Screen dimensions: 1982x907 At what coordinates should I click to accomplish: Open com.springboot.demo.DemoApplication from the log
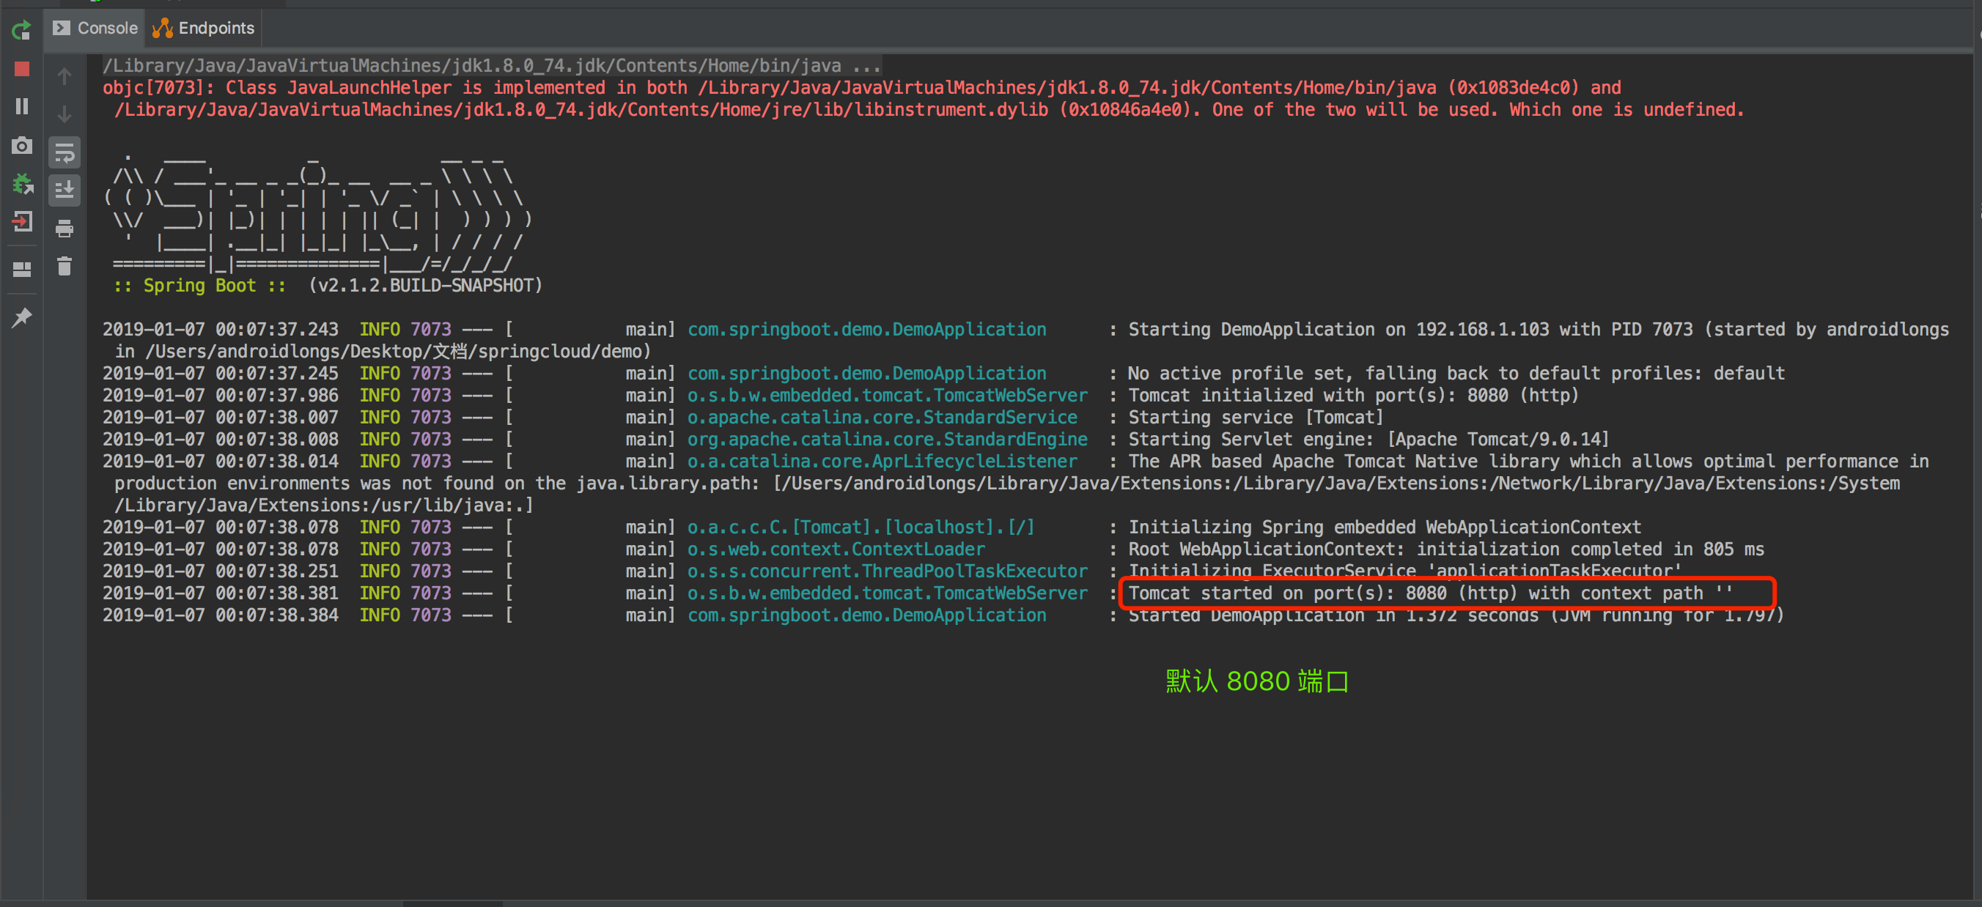tap(866, 328)
